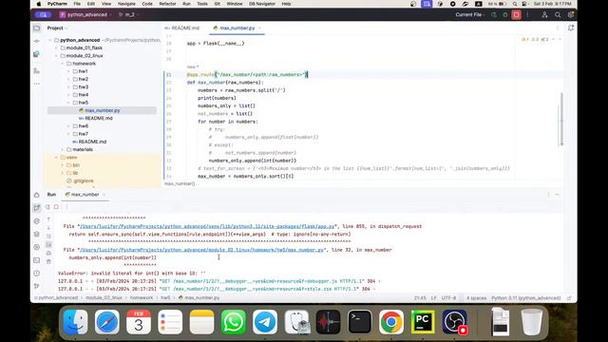Screen dimensions: 608x342
Task: Toggle soft-wrap in Run console
Action: [x=48, y=237]
